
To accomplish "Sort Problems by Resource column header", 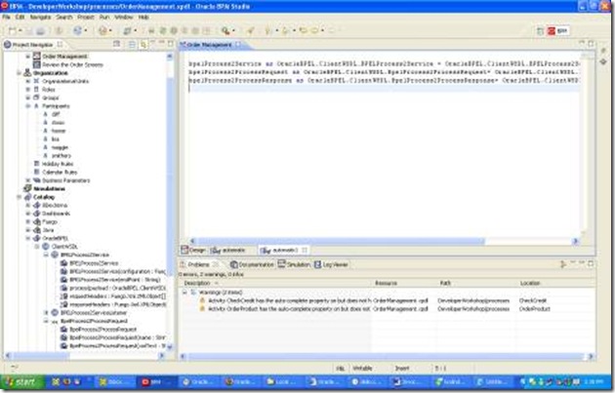I will (404, 283).
